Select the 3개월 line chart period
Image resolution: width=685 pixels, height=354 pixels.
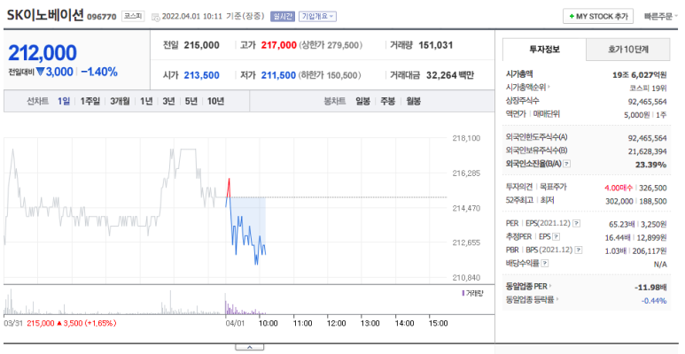pos(120,101)
